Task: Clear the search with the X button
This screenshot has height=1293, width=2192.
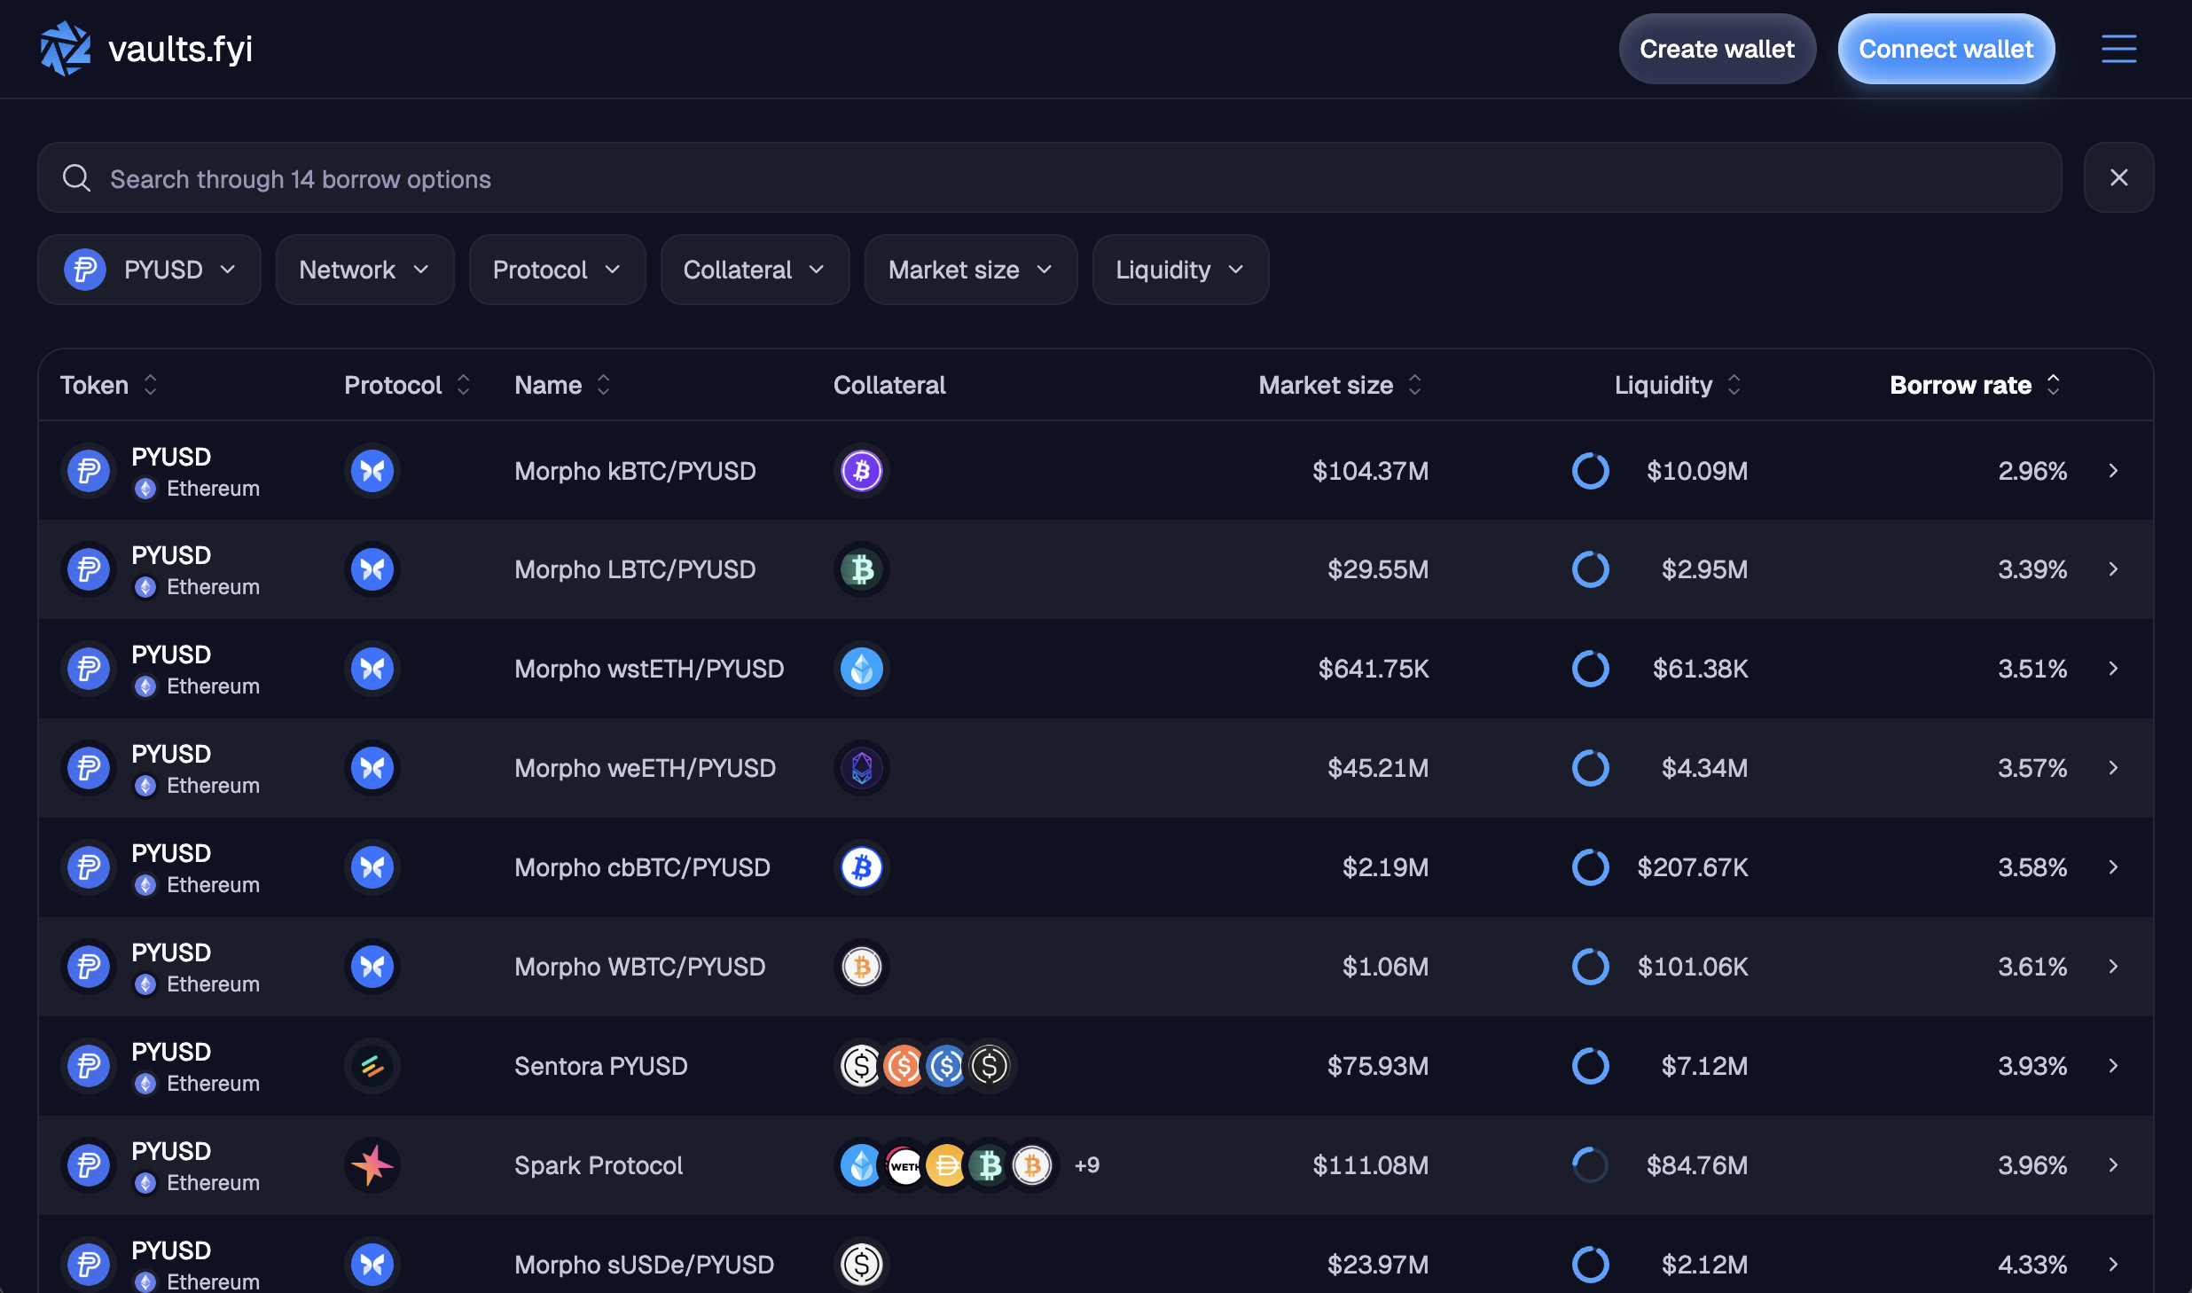Action: [2118, 177]
